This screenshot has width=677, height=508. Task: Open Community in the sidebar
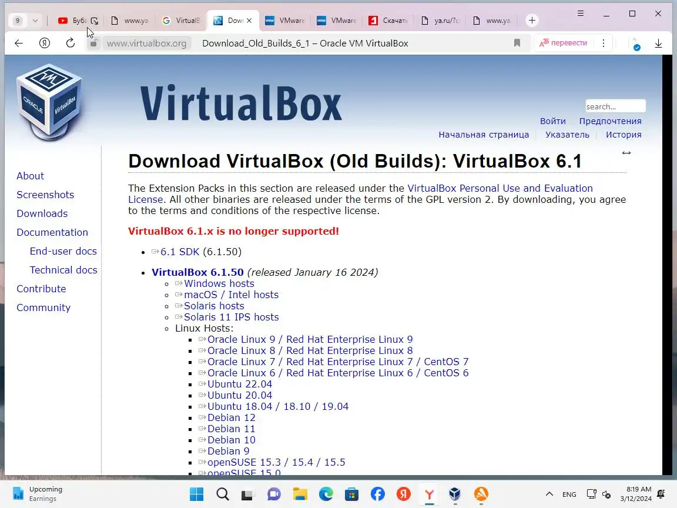tap(43, 308)
